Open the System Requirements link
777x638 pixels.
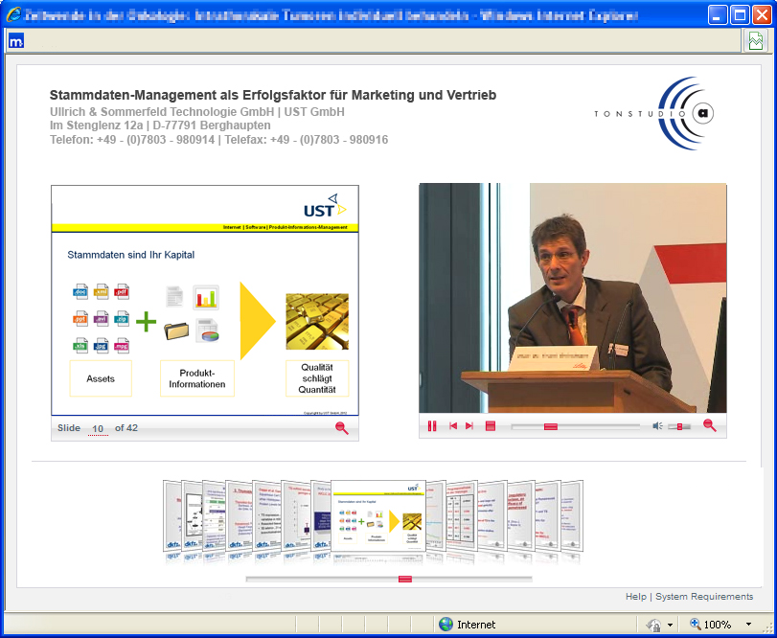pyautogui.click(x=704, y=597)
